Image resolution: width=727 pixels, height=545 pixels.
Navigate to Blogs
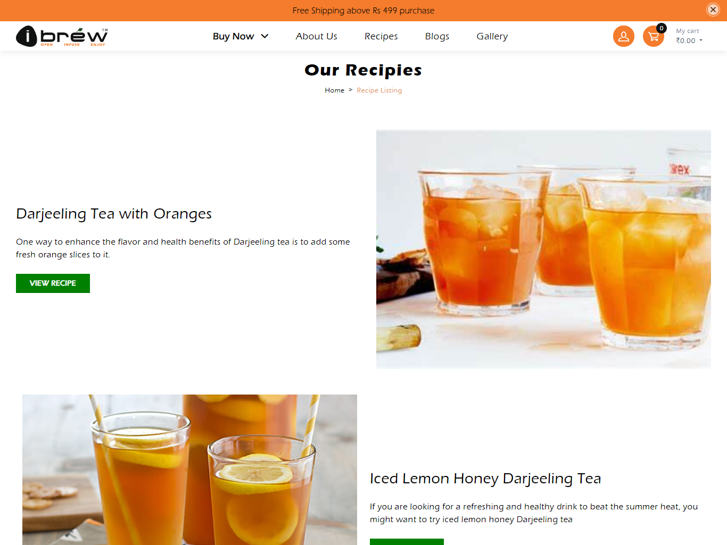[x=437, y=36]
